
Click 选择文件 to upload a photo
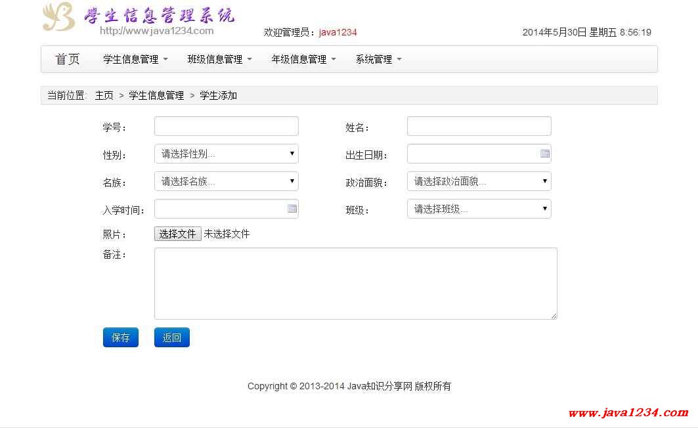tap(177, 234)
